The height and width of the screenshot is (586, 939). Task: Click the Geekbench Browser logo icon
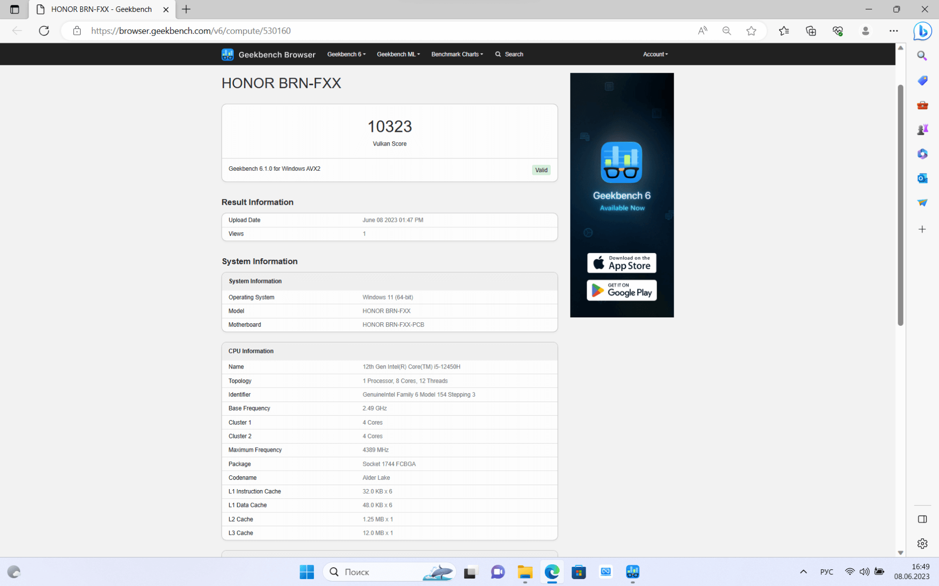click(x=227, y=54)
